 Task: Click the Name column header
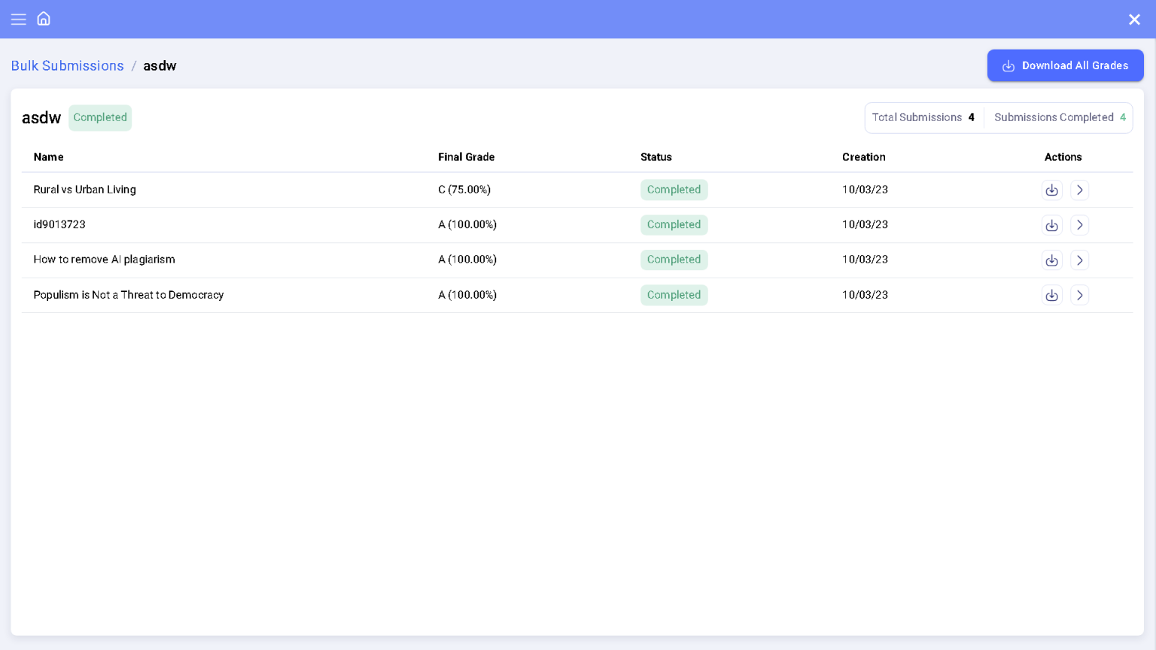pyautogui.click(x=48, y=157)
